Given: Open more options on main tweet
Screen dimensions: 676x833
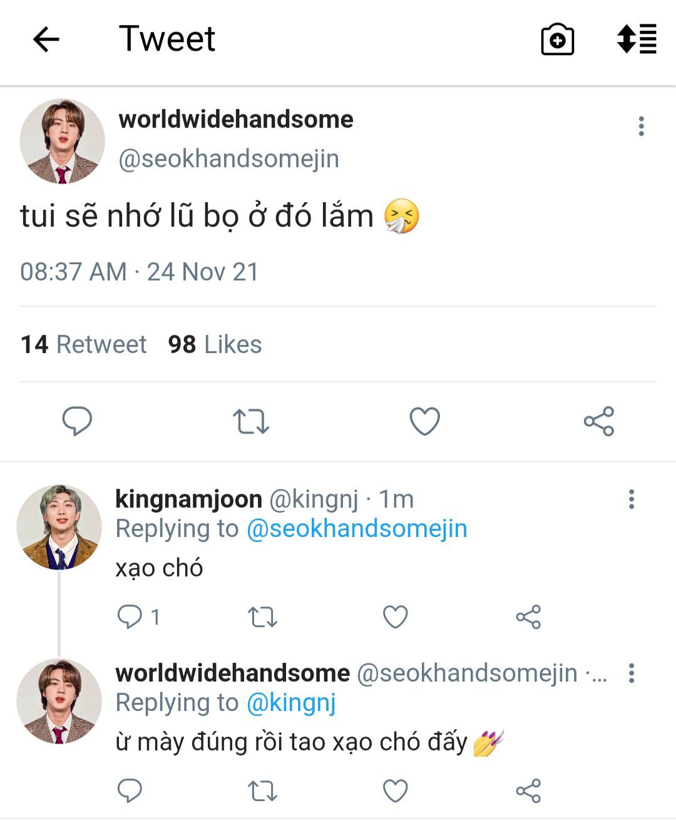Looking at the screenshot, I should tap(641, 126).
